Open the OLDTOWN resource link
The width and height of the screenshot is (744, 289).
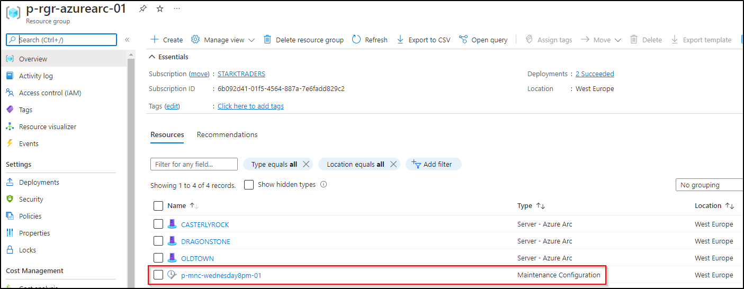(x=198, y=258)
